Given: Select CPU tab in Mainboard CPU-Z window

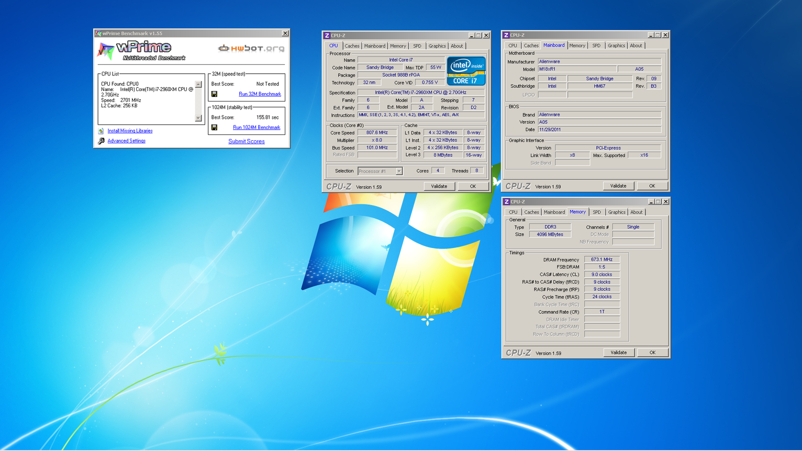Looking at the screenshot, I should point(513,46).
